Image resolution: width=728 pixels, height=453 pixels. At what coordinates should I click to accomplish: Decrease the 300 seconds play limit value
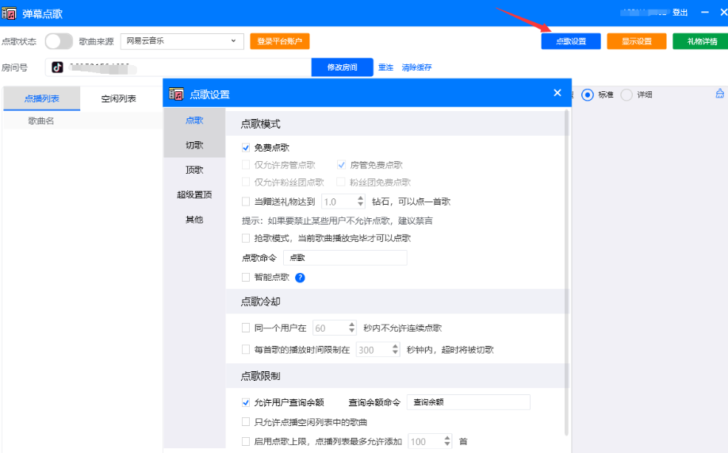(394, 353)
